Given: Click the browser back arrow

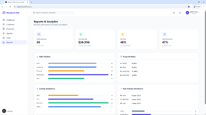Looking at the screenshot, I should tap(2, 7).
